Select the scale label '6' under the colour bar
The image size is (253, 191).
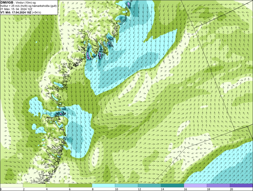coord(70,189)
